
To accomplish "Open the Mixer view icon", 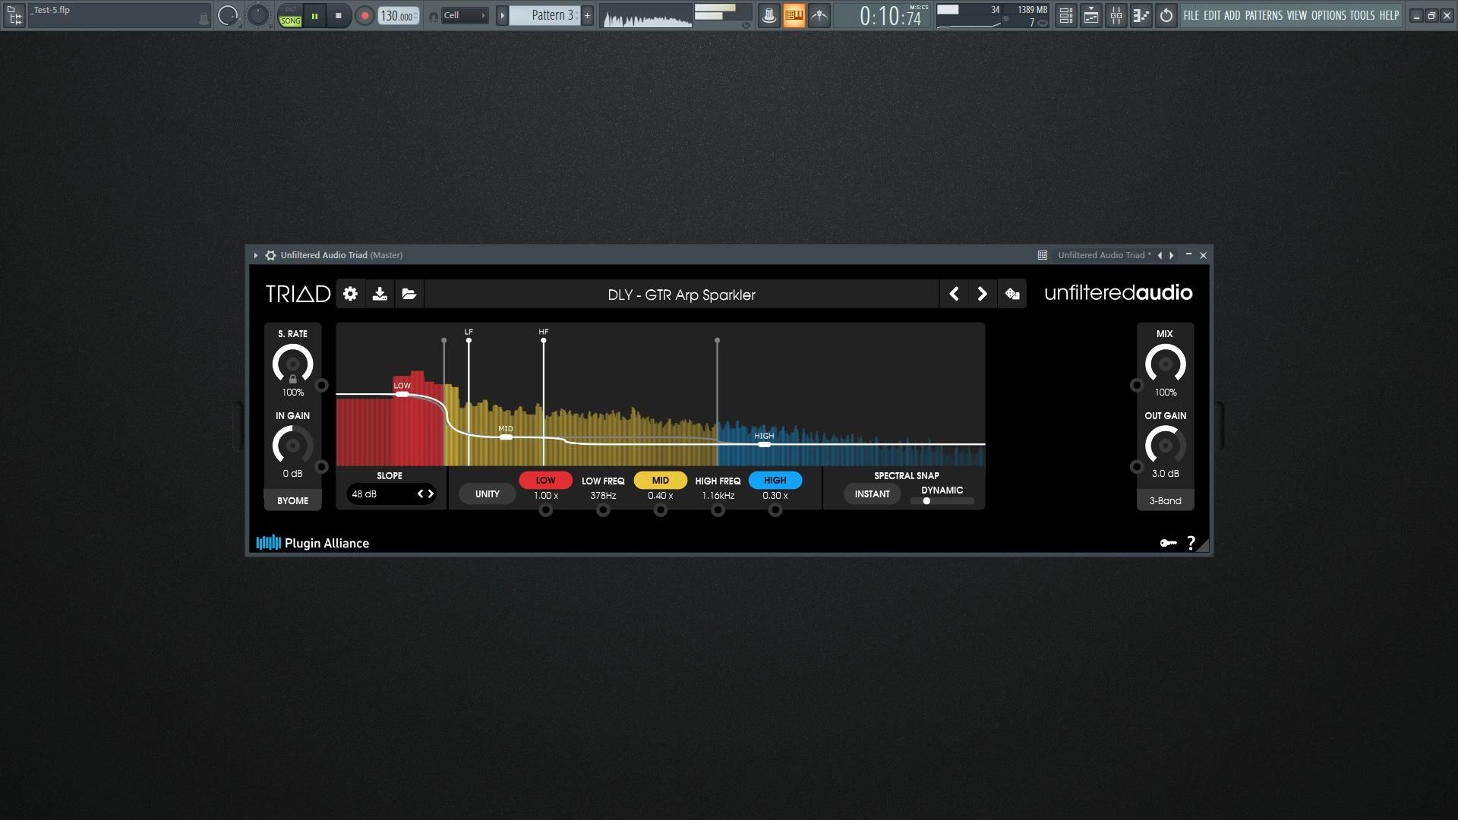I will coord(1116,15).
